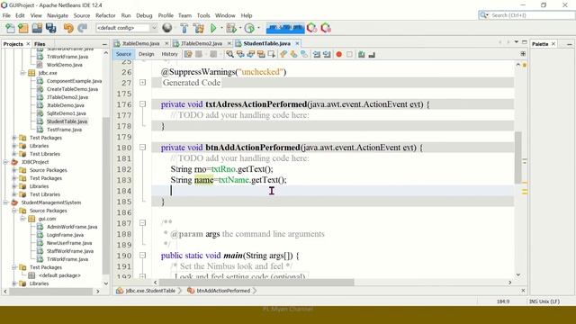Click the red Start Macro Recording icon
576x324 pixels.
point(338,54)
